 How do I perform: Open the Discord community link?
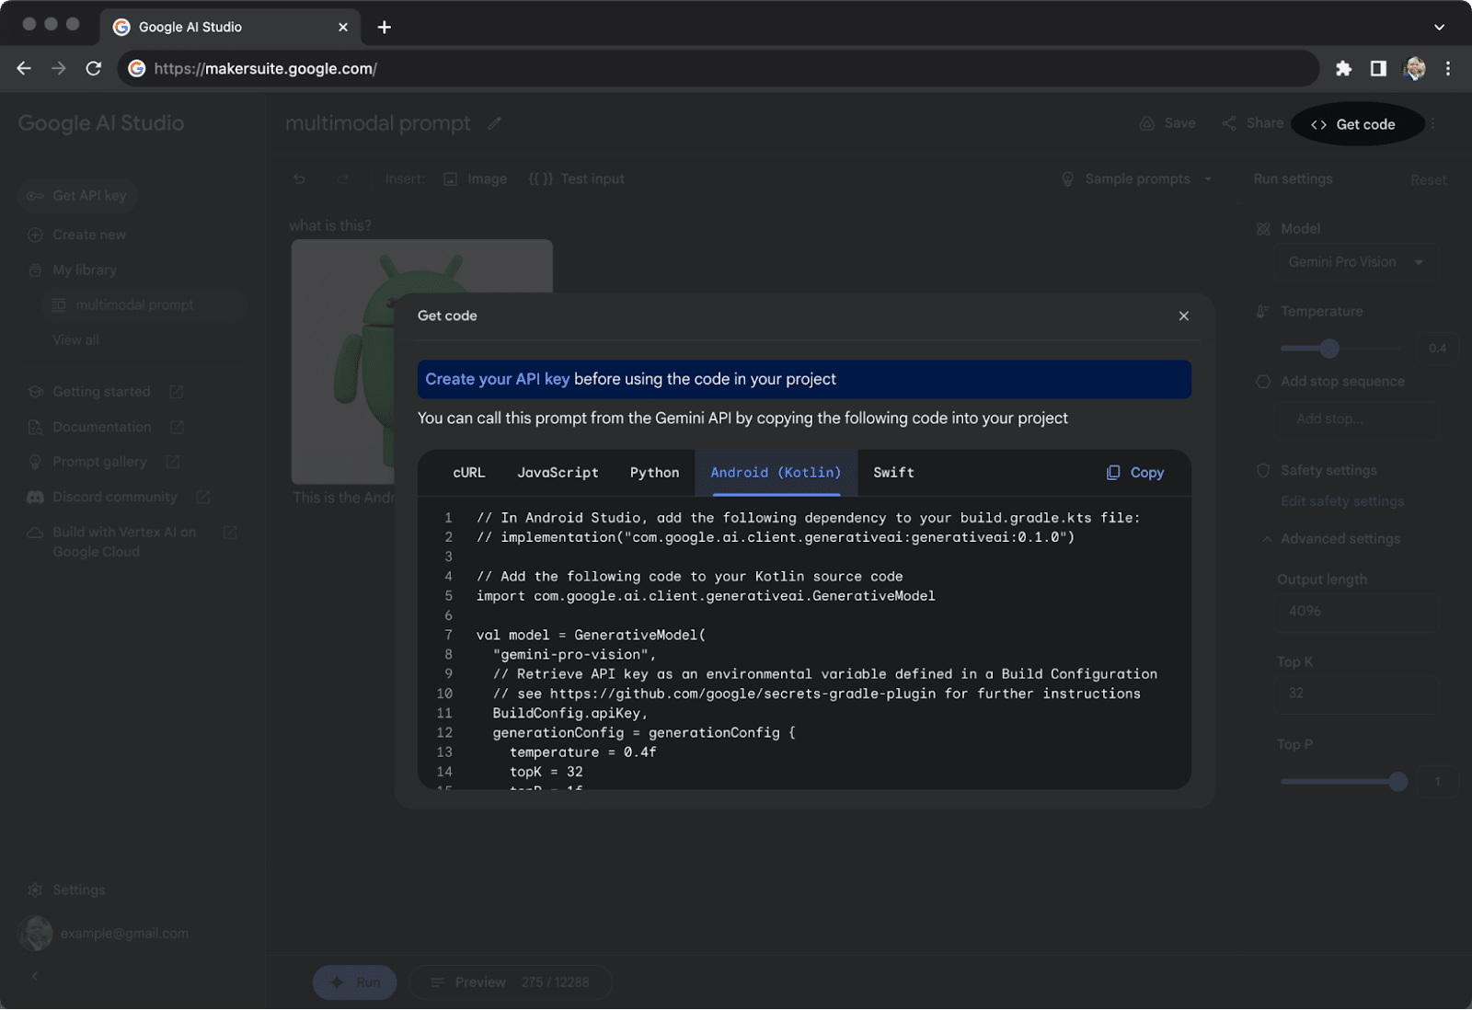point(115,496)
